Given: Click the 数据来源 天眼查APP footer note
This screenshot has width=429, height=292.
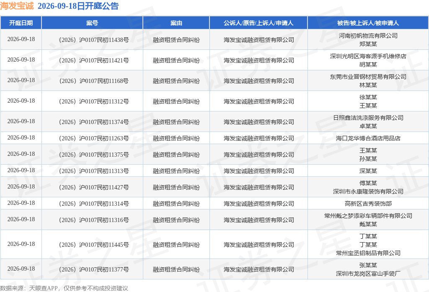Looking at the screenshot, I should 64,288.
